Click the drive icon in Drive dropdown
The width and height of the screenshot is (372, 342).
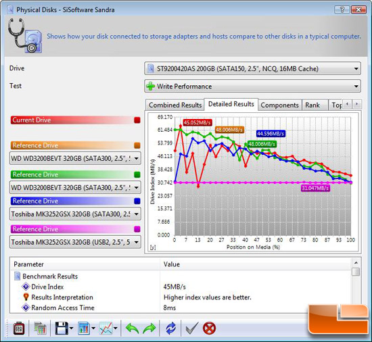coord(150,69)
